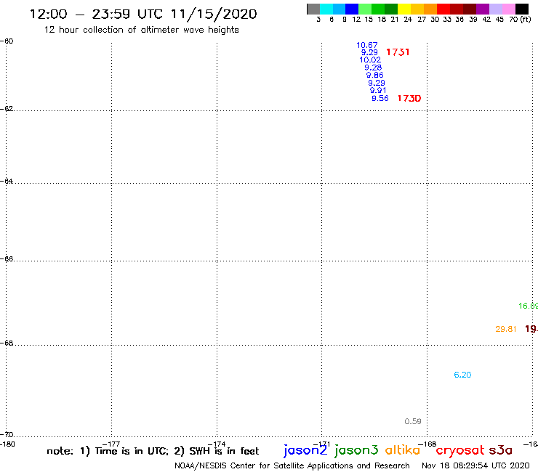Click the timestamp 'Nov 18 08:29:54 UTC 2020'
Image resolution: width=538 pixels, height=472 pixels.
click(475, 466)
